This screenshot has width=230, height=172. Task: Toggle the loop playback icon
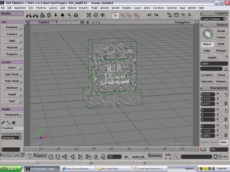pyautogui.click(x=96, y=157)
